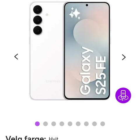140x140 pixels.
Task: Show image for the seventh carousel dot
Action: pyautogui.click(x=86, y=124)
